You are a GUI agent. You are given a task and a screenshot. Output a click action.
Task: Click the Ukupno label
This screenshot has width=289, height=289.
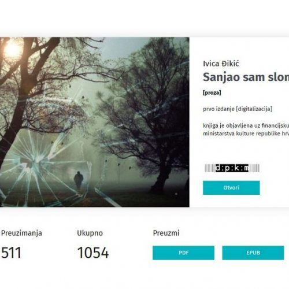coord(90,233)
